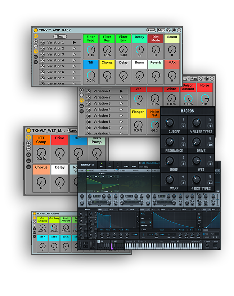Click plus icon in second rack sidebar

[x=81, y=90]
